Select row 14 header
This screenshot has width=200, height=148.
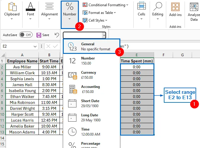3,138
